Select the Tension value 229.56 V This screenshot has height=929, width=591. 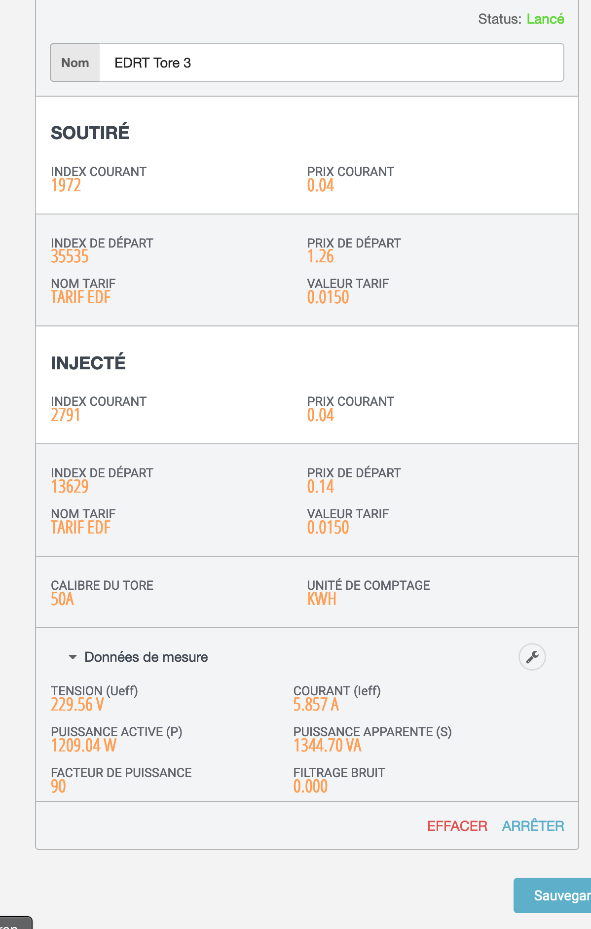click(77, 705)
